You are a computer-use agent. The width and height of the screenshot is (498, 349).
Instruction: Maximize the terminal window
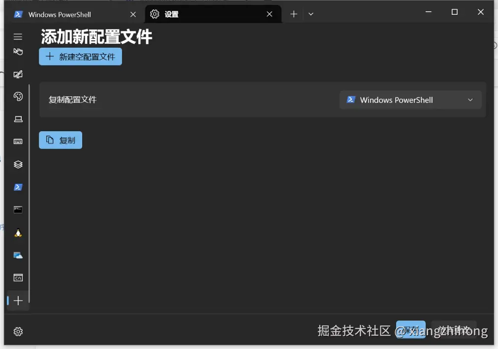tap(455, 12)
